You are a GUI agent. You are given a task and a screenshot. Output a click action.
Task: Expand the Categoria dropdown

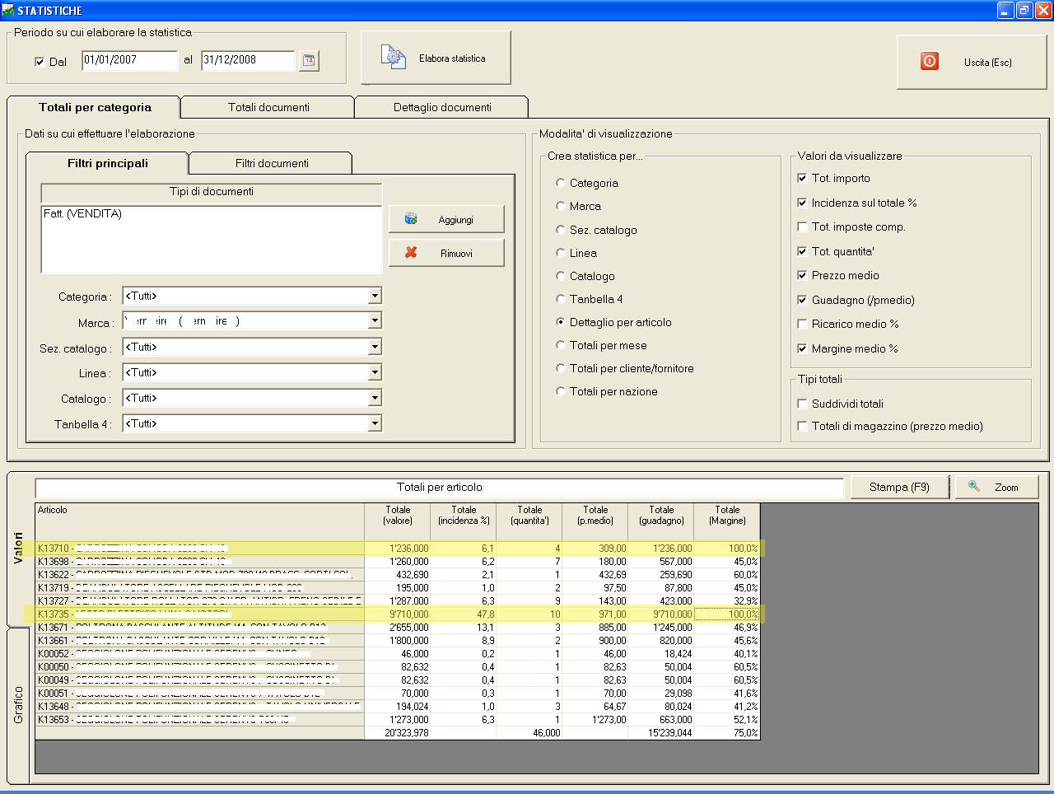(x=375, y=296)
